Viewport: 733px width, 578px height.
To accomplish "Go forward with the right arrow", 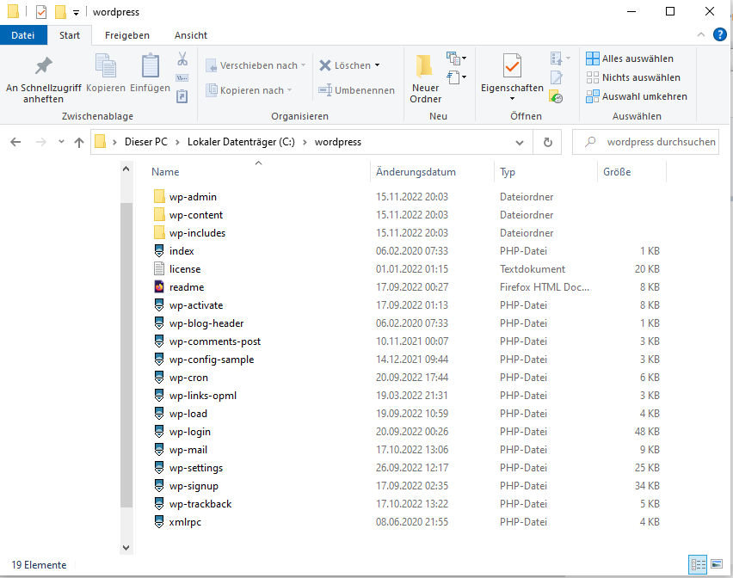I will click(41, 142).
